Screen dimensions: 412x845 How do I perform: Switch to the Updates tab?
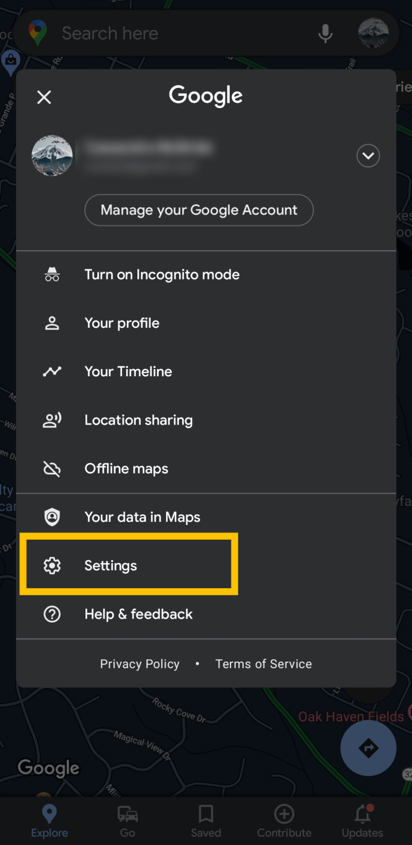click(x=362, y=821)
